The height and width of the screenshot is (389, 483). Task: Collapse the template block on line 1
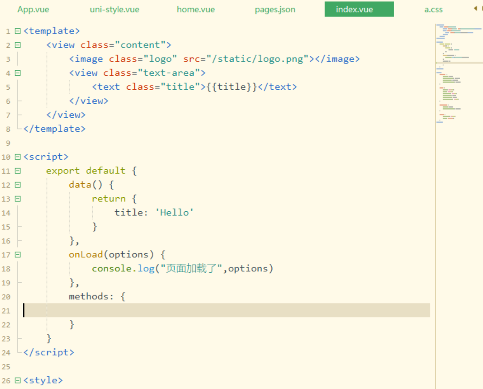coord(18,31)
